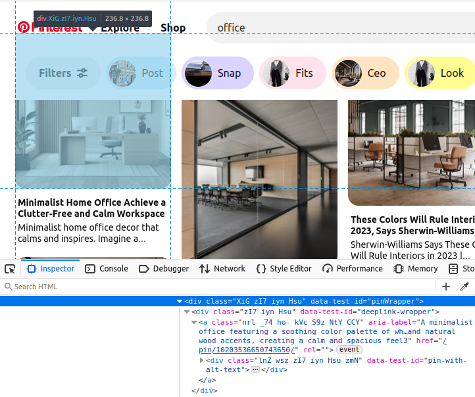The width and height of the screenshot is (475, 397).
Task: Select the Memory tab
Action: [416, 269]
